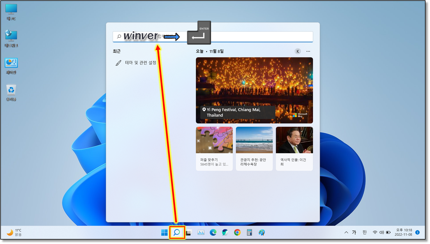Launch Microsoft Edge from the taskbar

[x=213, y=233]
